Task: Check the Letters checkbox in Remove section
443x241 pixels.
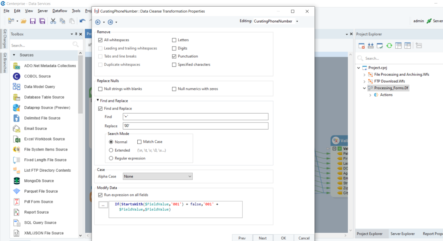Action: point(174,40)
